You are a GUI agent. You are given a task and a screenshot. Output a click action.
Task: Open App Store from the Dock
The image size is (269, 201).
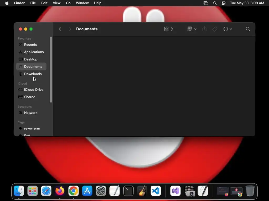click(87, 191)
